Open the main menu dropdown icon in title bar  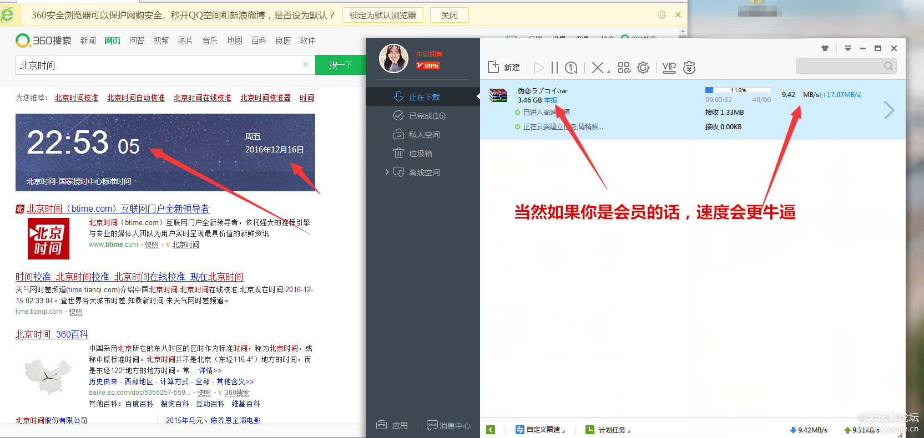[848, 48]
